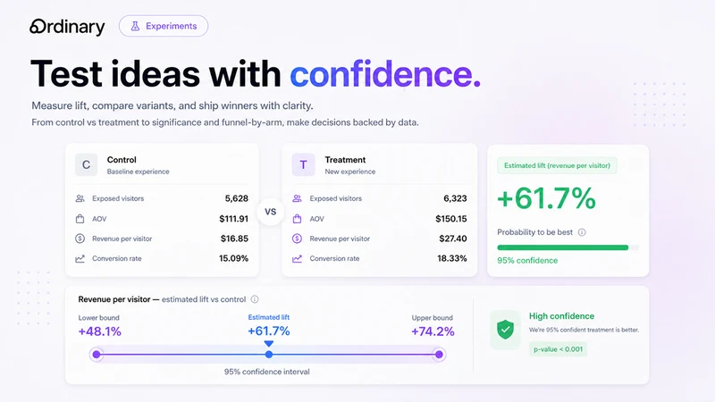Click the Baseline experience subtitle
Viewport: 715px width, 402px height.
pyautogui.click(x=139, y=172)
